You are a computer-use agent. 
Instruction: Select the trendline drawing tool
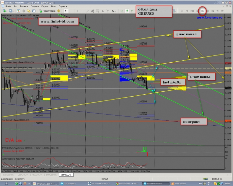tap(88, 11)
